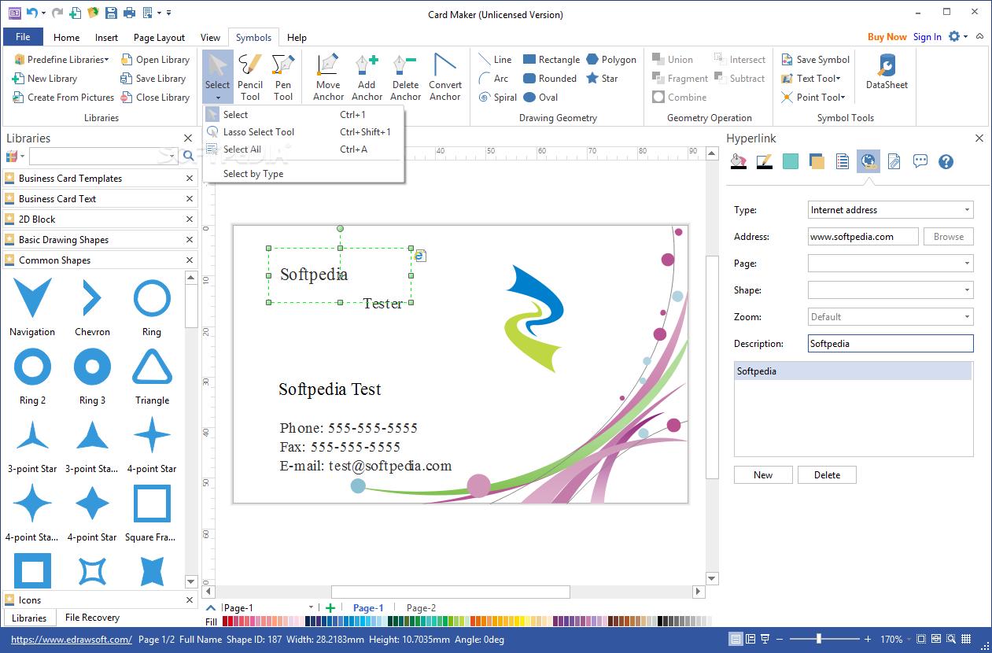Pick the Spiral drawing tool
This screenshot has height=653, width=992.
click(x=498, y=98)
